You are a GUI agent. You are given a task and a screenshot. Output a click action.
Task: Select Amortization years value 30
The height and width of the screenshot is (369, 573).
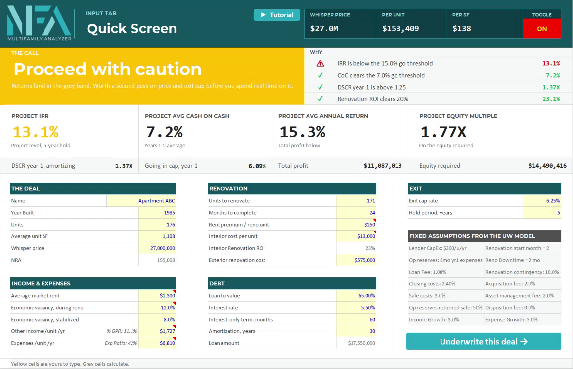tap(356, 331)
